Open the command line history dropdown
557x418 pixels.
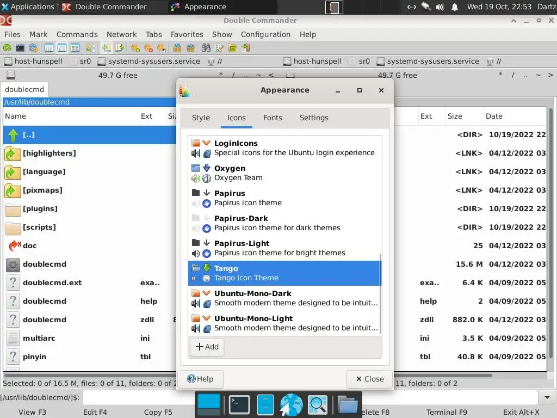click(x=547, y=398)
